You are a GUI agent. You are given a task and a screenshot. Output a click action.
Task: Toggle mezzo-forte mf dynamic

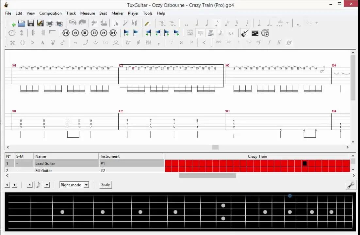259,42
